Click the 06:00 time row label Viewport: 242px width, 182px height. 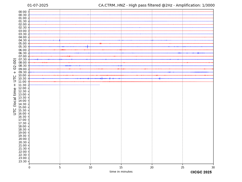[22, 50]
